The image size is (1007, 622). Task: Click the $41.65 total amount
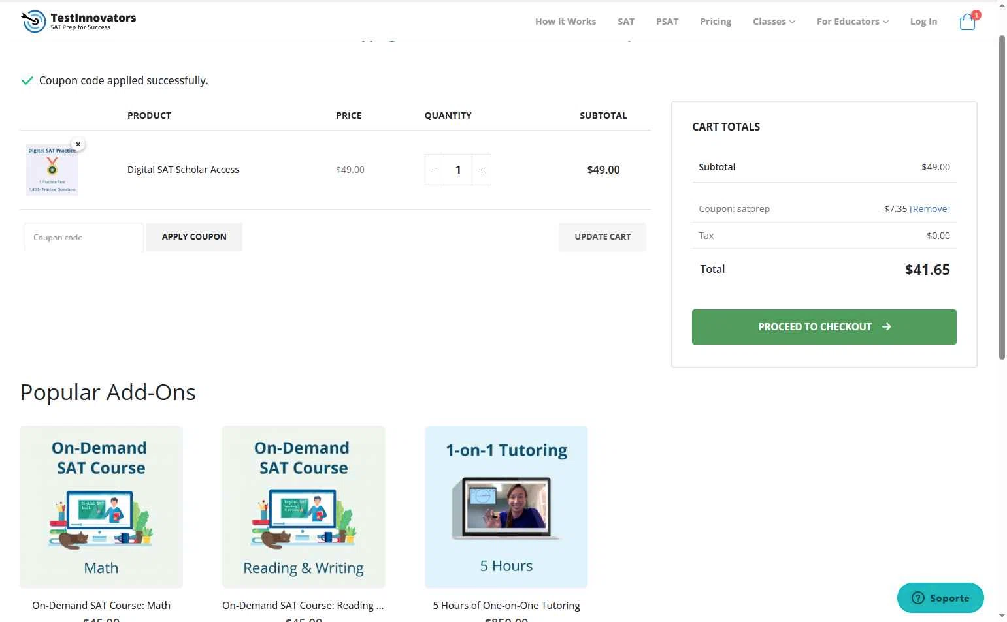(927, 270)
